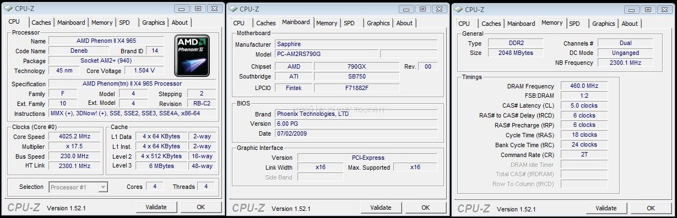677x218 pixels.
Task: Select the Graphics tab in Mainboard window
Action: coord(378,23)
